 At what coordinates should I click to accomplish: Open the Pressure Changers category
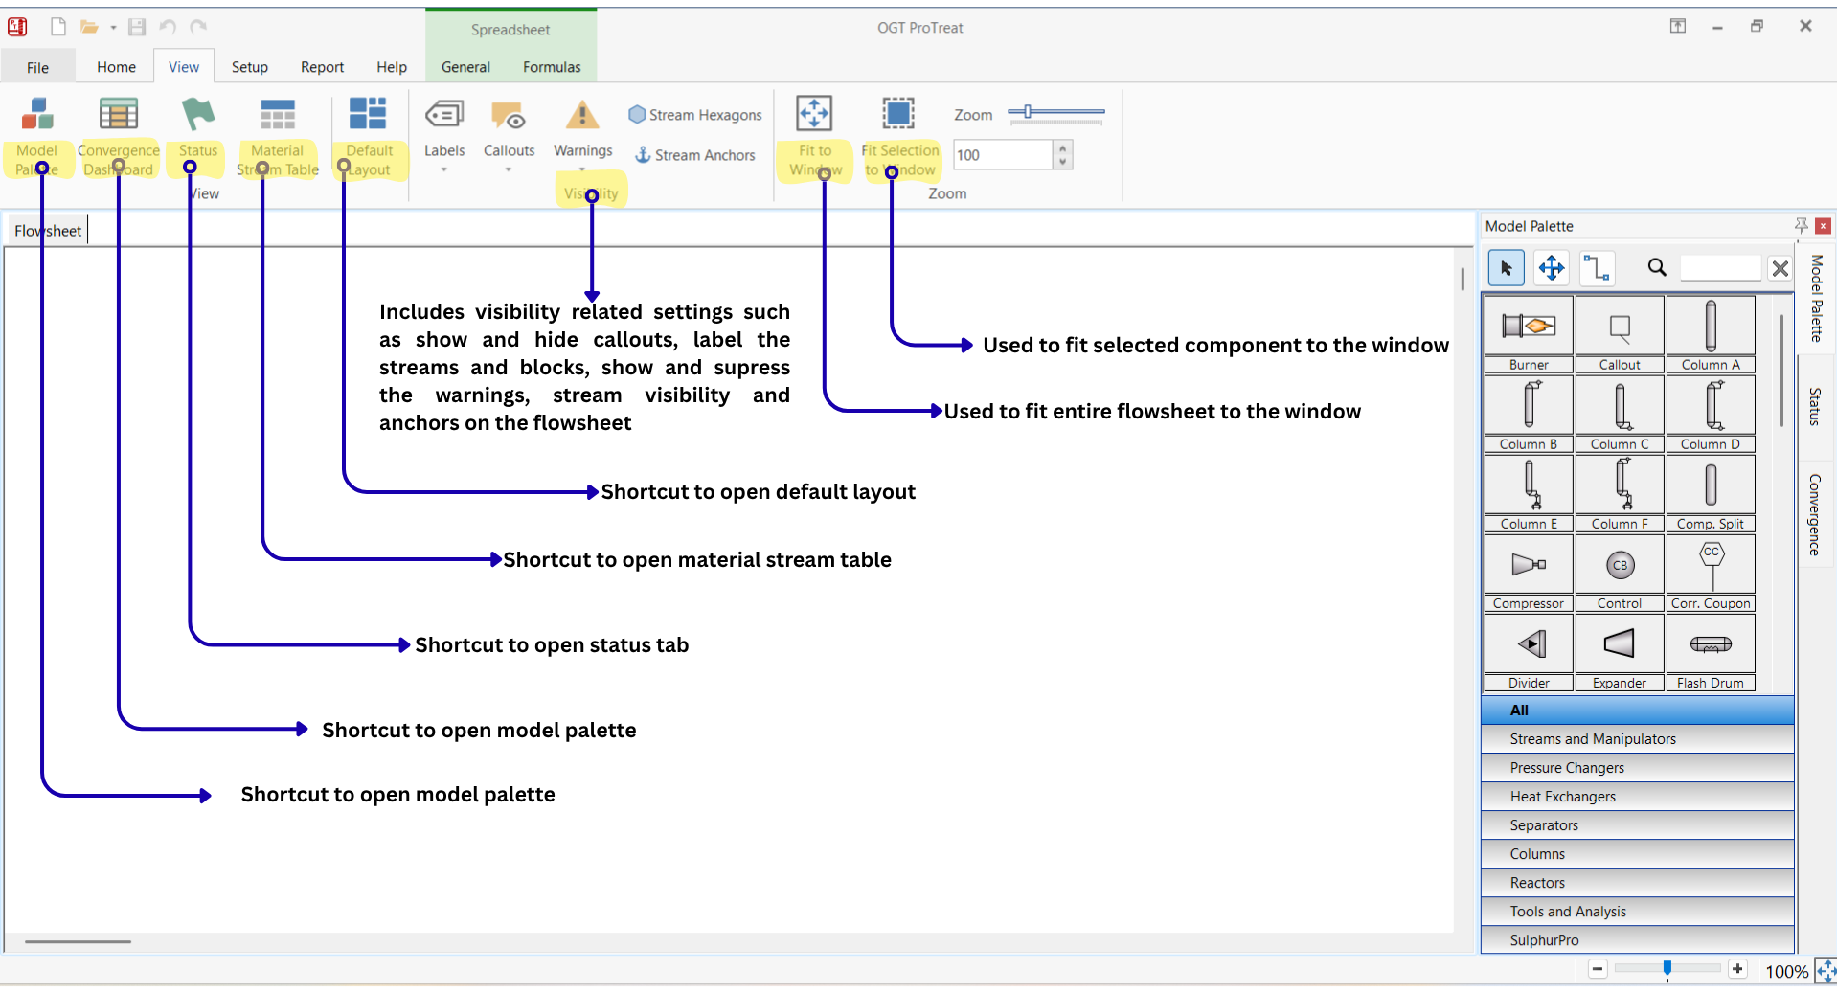pos(1637,768)
